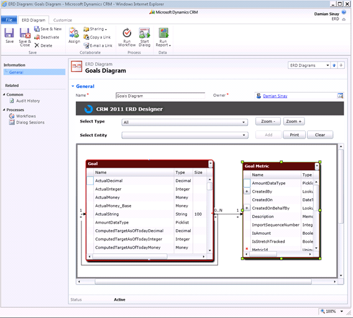Select the ImportSequenceNumber row

278,225
